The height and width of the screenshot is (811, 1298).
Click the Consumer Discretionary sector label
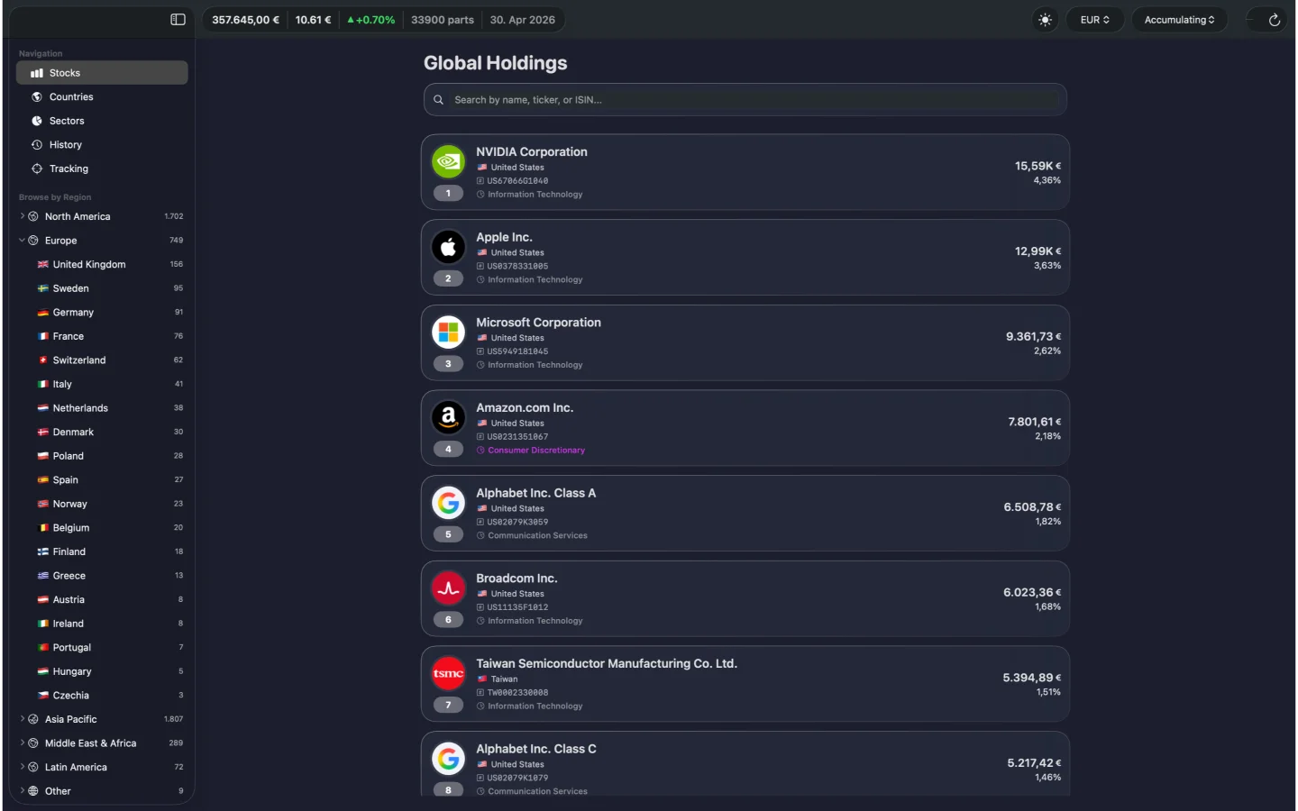tap(536, 451)
